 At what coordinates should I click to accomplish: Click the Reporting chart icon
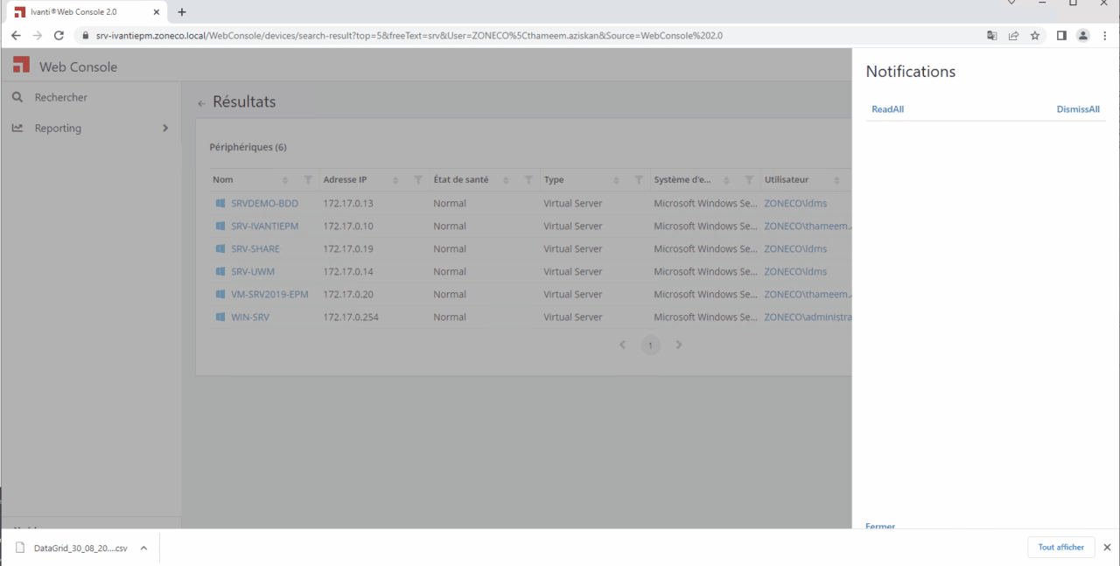coord(17,128)
